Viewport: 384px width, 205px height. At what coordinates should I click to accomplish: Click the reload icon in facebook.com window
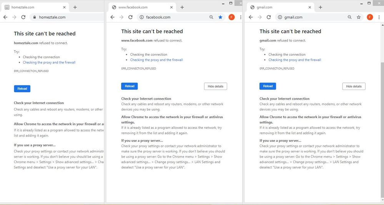tap(131, 17)
